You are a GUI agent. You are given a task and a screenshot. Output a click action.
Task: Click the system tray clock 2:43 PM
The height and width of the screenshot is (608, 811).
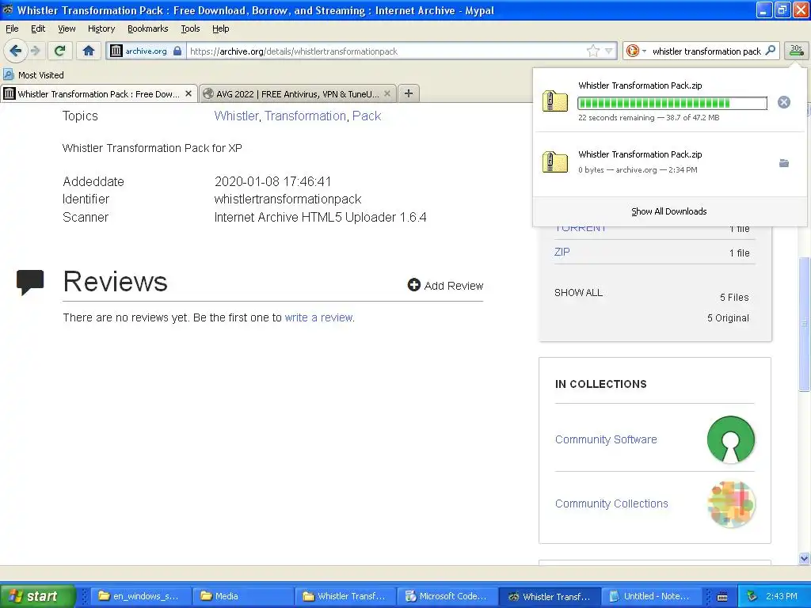coord(782,596)
